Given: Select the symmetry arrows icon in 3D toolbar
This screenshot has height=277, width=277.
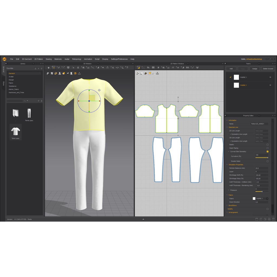Looking at the screenshot, I should 117,68.
